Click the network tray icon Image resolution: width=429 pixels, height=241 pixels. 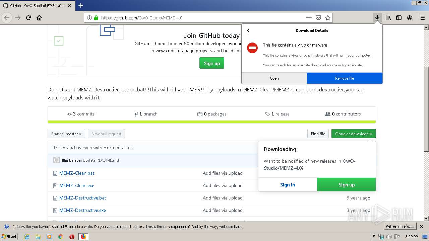tap(381, 237)
